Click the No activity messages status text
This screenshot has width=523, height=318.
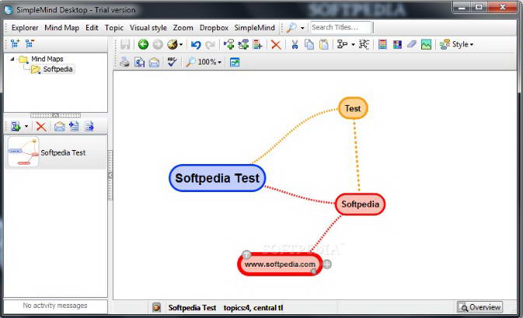click(x=55, y=306)
